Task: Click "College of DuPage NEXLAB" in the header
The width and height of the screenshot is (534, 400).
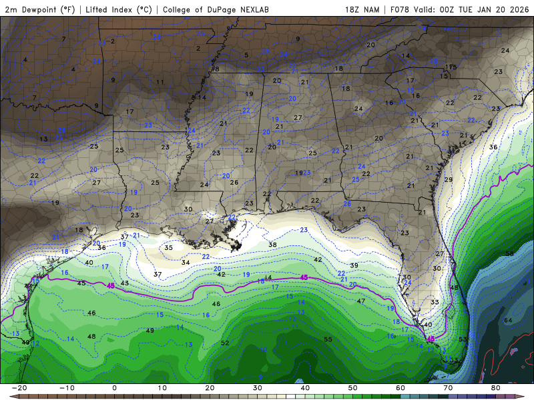Action: pyautogui.click(x=216, y=9)
